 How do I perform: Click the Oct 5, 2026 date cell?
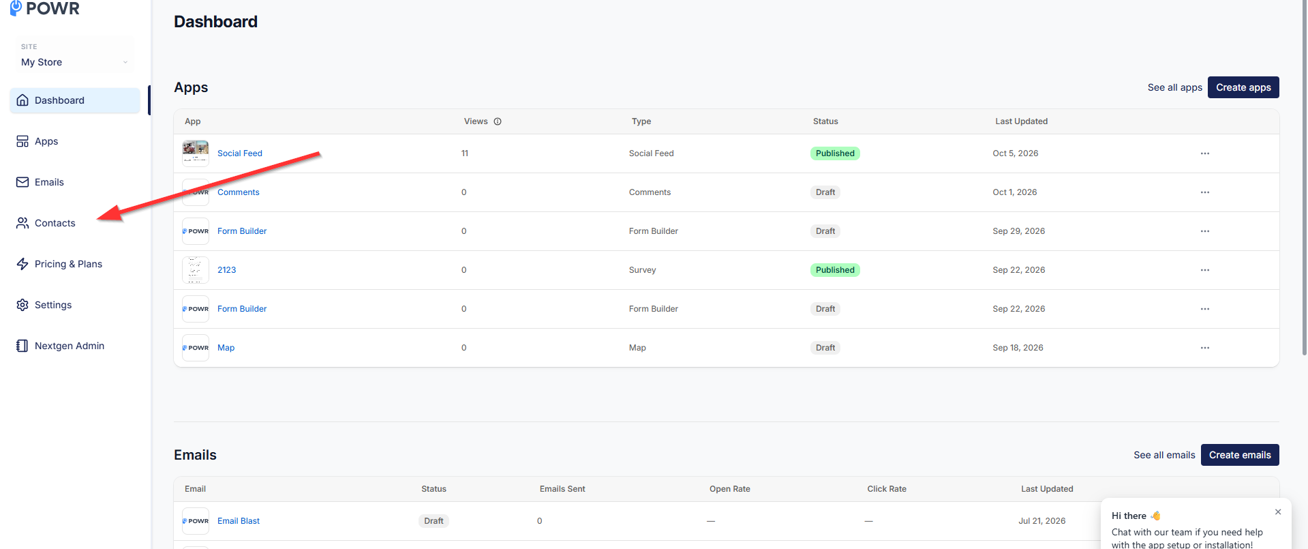[1016, 153]
